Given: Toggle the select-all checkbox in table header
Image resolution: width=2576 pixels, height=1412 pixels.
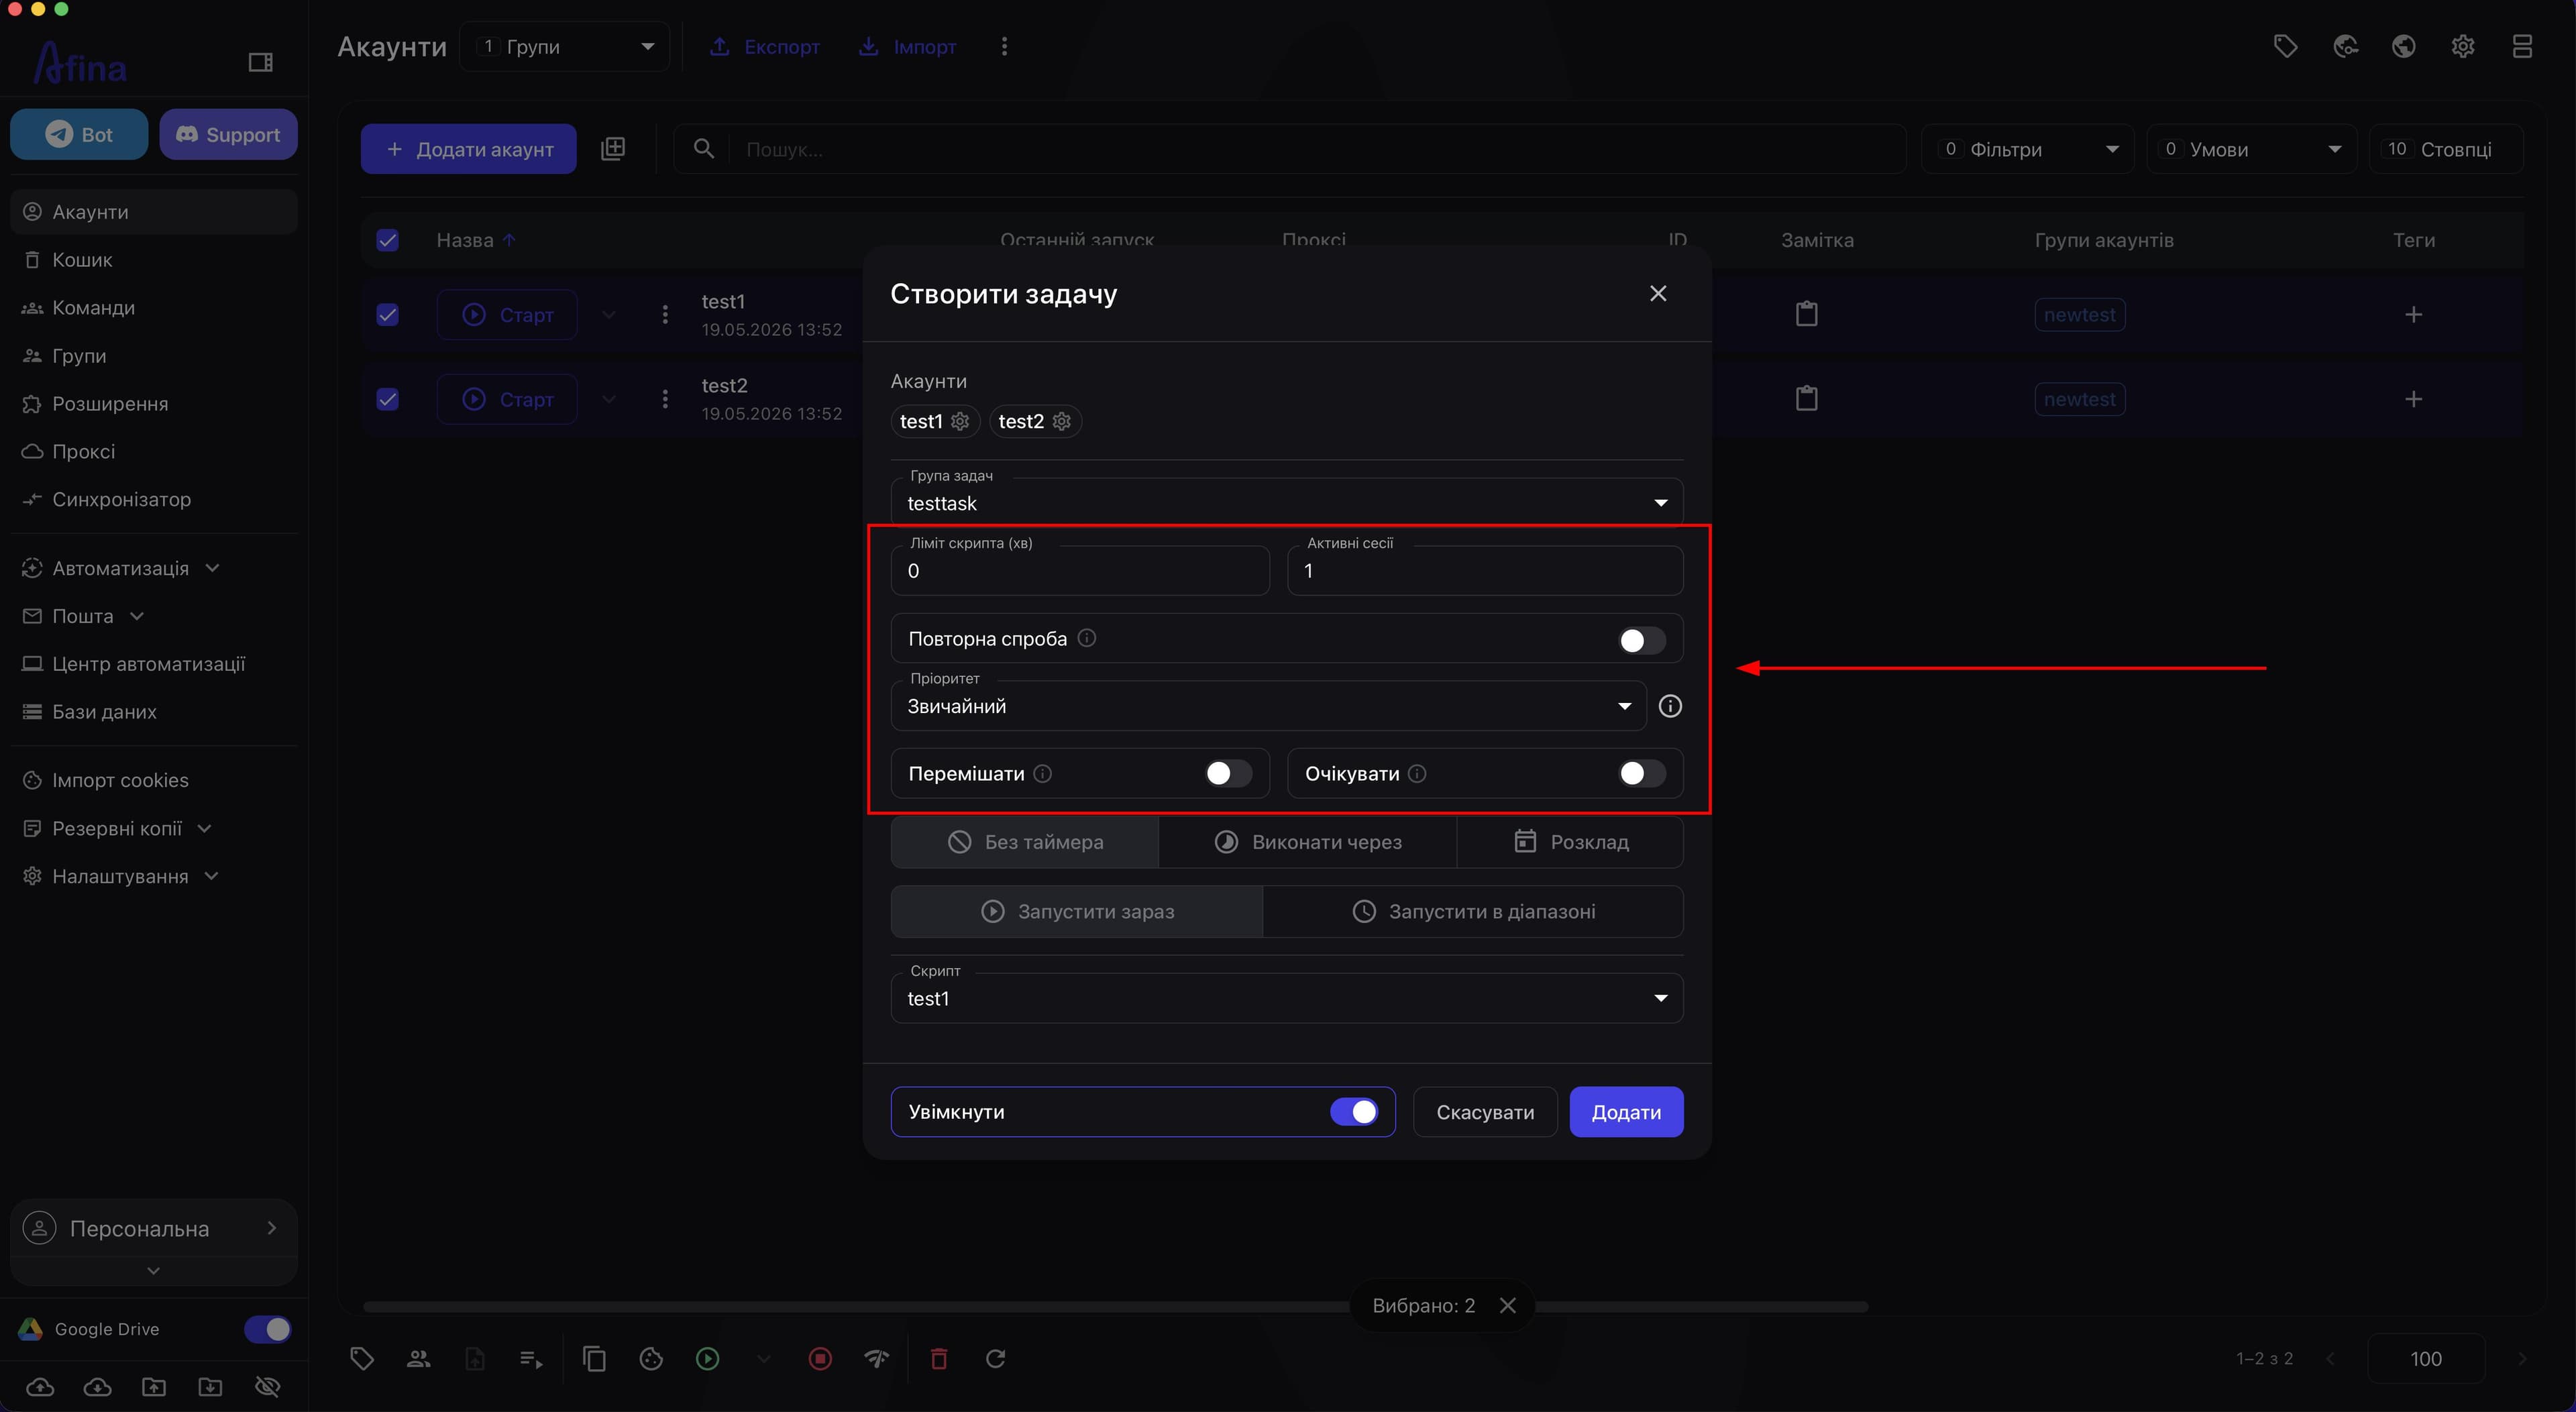Looking at the screenshot, I should click(x=387, y=240).
